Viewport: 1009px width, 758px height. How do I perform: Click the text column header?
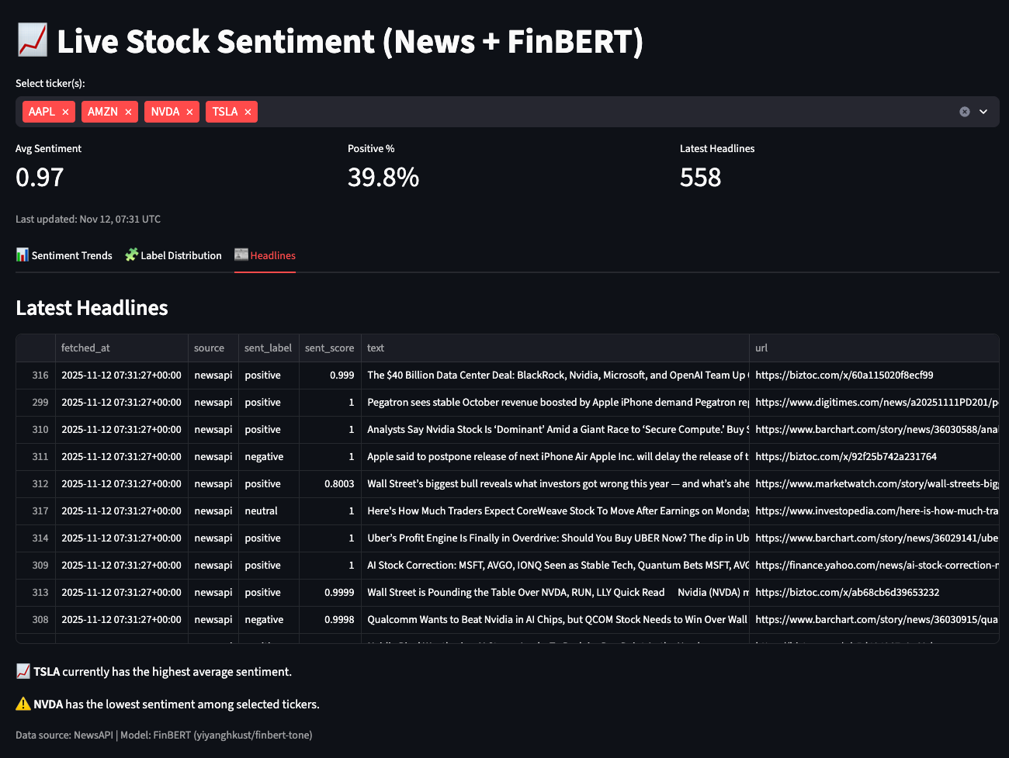[x=376, y=348]
